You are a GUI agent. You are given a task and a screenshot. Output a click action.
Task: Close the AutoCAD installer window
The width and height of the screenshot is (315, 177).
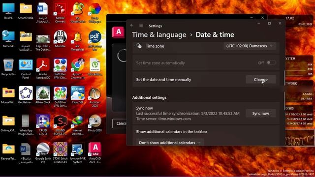262,18
